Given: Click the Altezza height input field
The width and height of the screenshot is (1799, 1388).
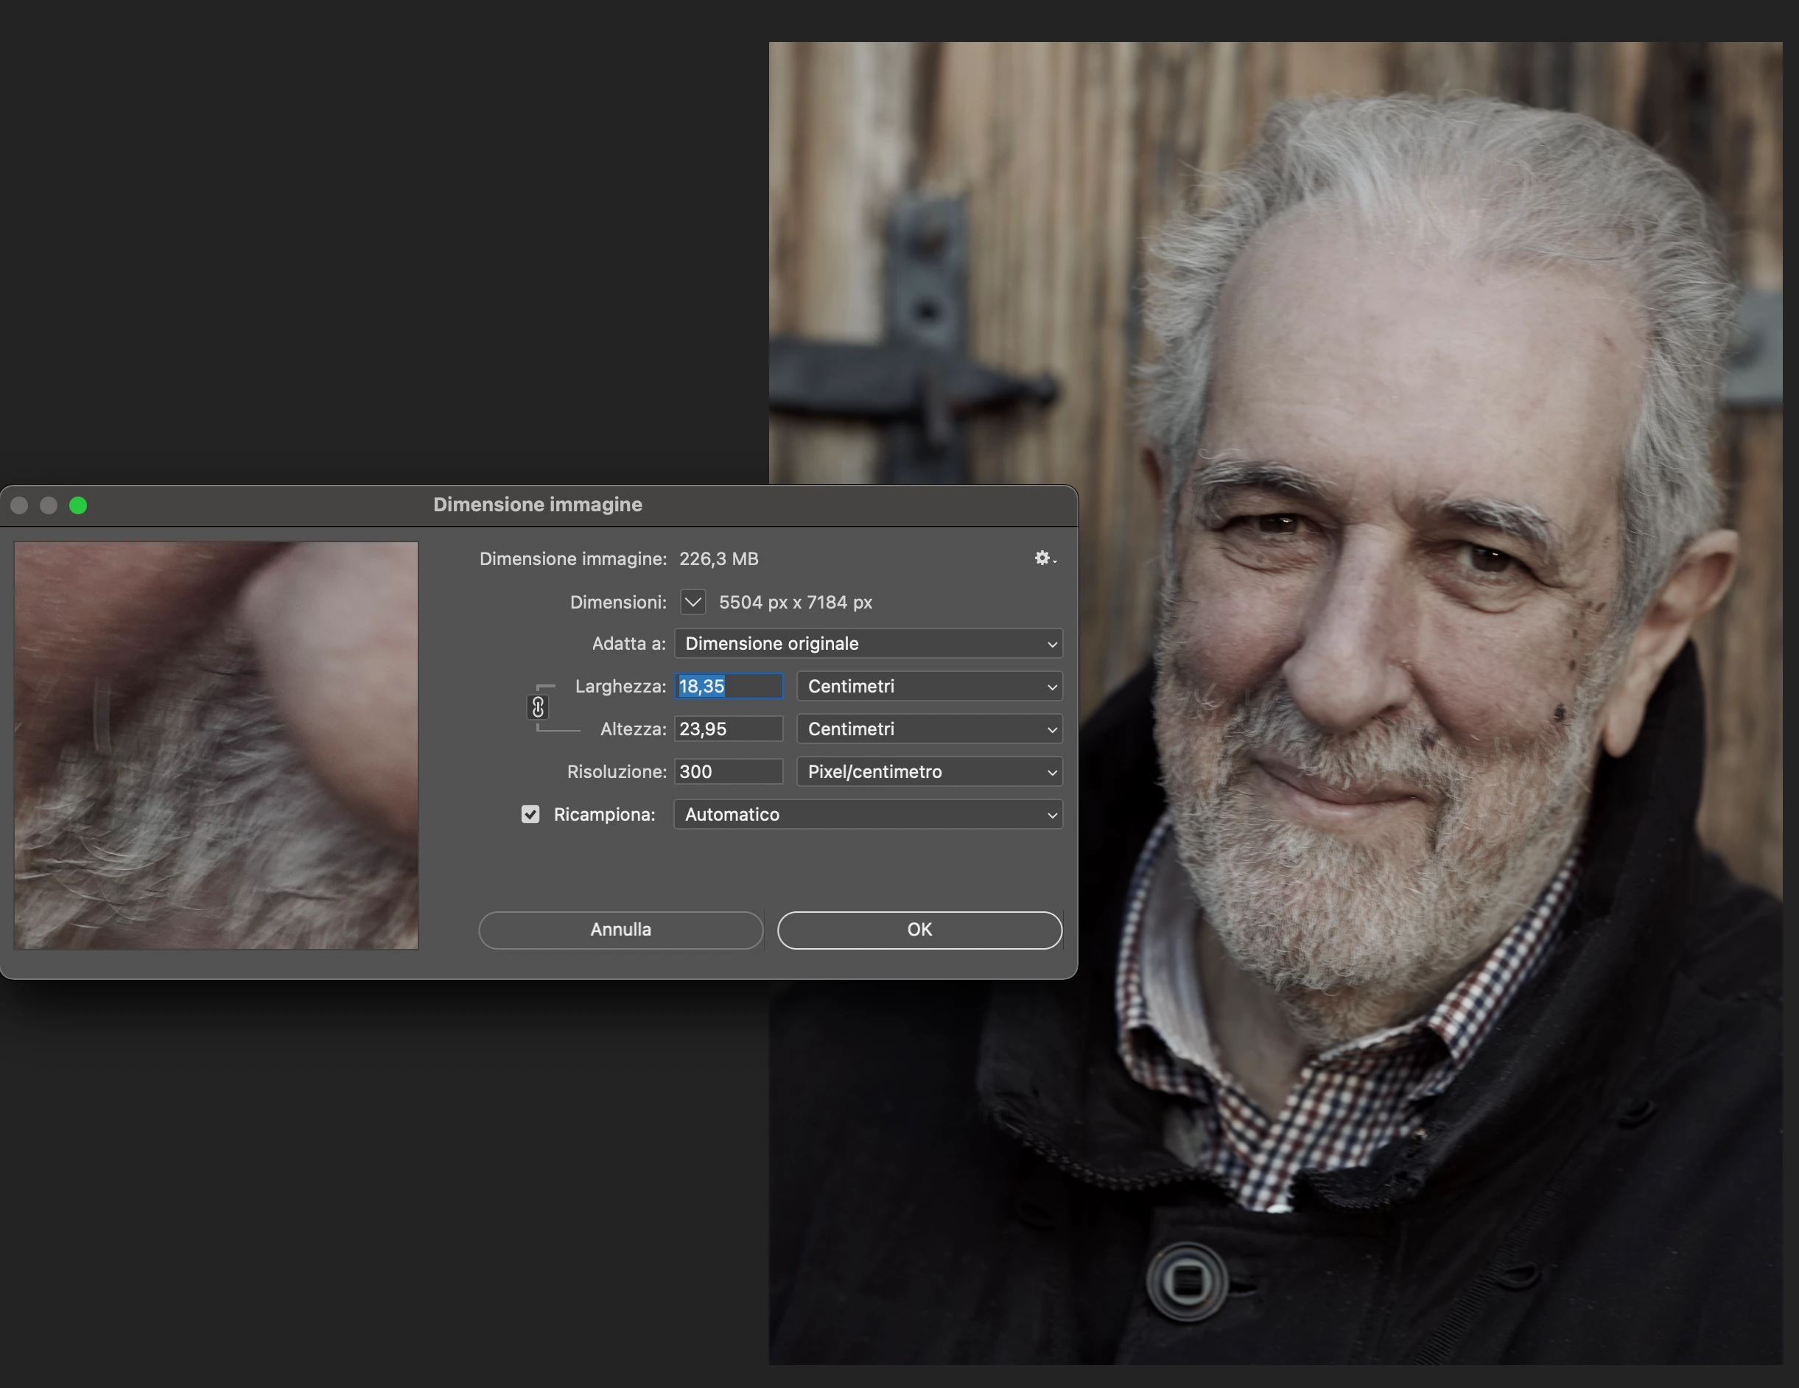Looking at the screenshot, I should click(728, 729).
